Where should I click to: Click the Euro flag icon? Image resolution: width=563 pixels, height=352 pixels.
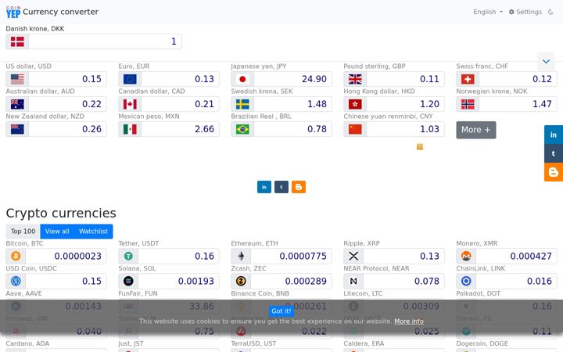130,79
